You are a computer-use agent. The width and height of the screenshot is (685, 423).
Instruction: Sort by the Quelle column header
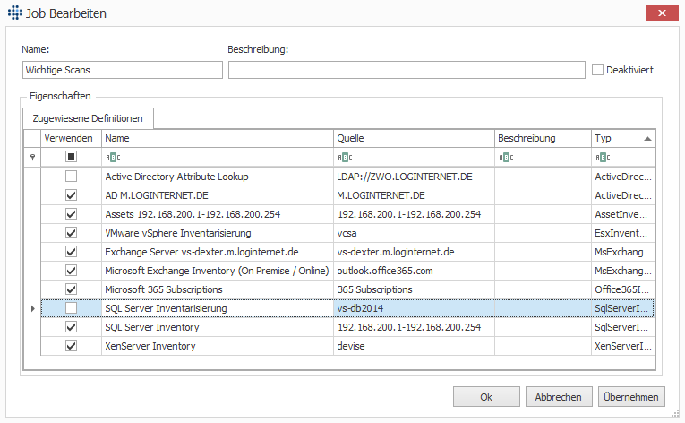[x=414, y=138]
